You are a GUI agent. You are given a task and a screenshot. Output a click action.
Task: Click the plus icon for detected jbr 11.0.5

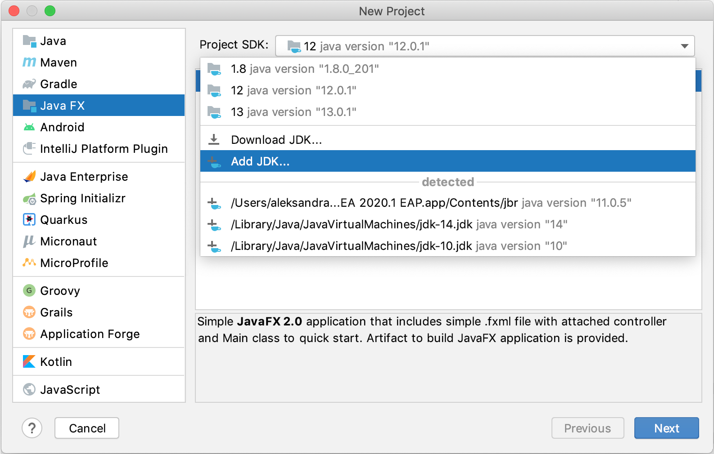(214, 203)
